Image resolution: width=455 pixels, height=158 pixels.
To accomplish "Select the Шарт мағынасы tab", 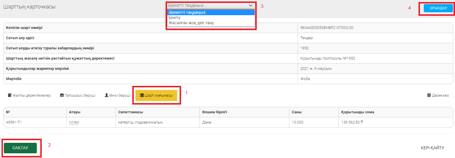I will click(159, 96).
